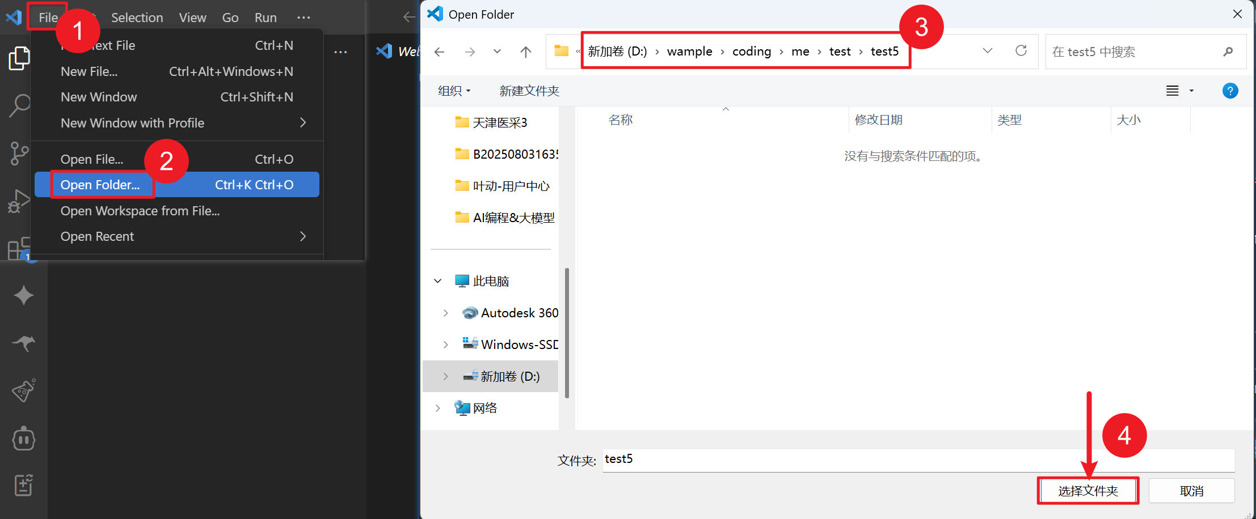Click the help question mark icon
The height and width of the screenshot is (519, 1256).
pyautogui.click(x=1230, y=91)
